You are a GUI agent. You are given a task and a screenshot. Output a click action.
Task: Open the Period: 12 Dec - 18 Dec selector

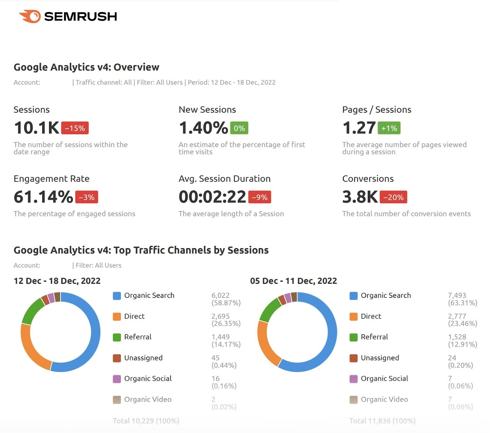(231, 82)
